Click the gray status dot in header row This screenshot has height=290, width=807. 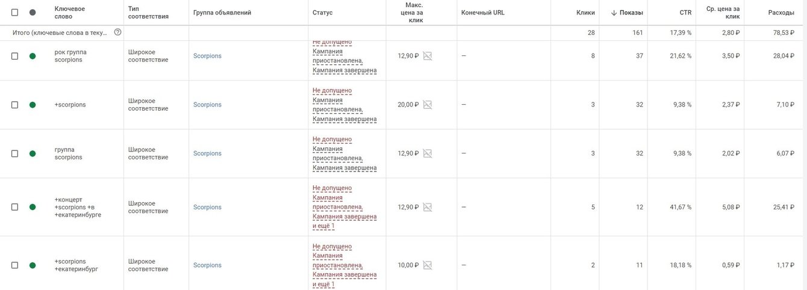(33, 13)
